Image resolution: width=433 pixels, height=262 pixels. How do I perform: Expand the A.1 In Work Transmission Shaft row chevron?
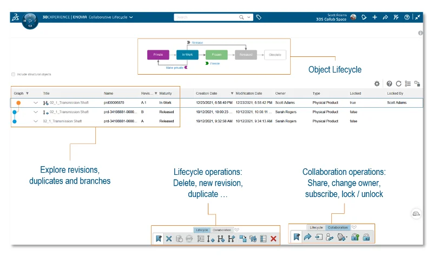(36, 103)
